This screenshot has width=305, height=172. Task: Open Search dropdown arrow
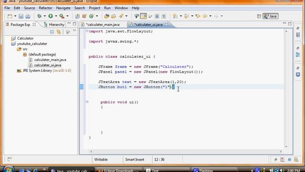click(126, 16)
